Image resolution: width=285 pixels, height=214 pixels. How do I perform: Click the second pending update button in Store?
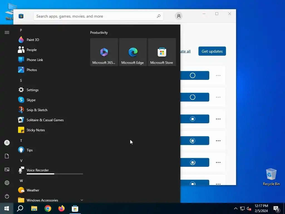pyautogui.click(x=195, y=97)
